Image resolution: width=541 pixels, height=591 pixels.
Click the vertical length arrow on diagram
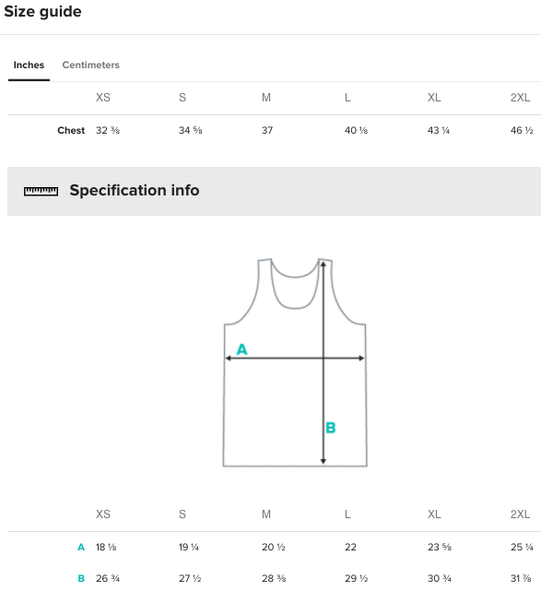point(323,362)
